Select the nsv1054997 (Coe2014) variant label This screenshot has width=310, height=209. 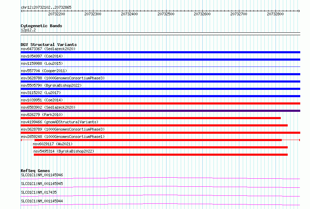pyautogui.click(x=42, y=56)
